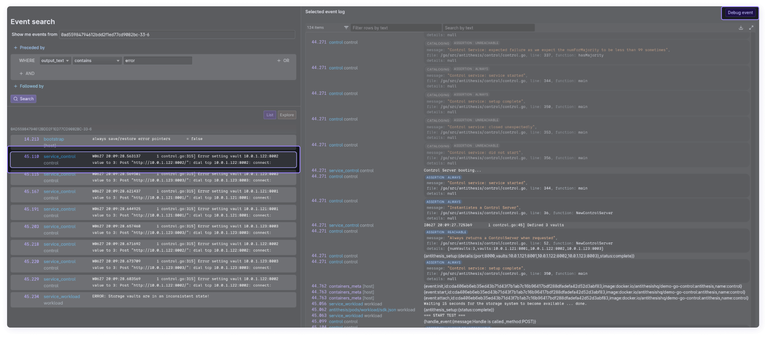
Task: Open the antithesis/pods/workload/sdk.json link
Action: pyautogui.click(x=362, y=310)
